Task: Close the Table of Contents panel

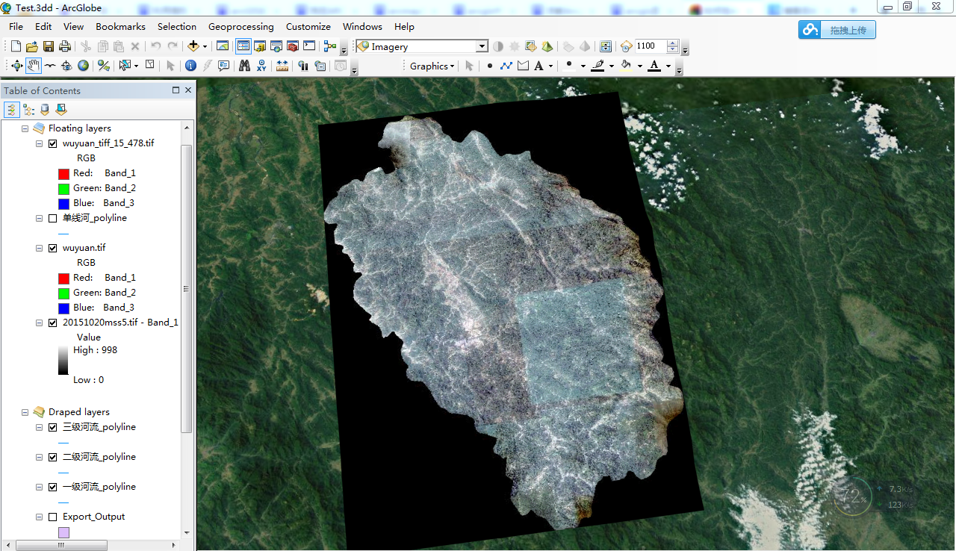Action: [188, 90]
